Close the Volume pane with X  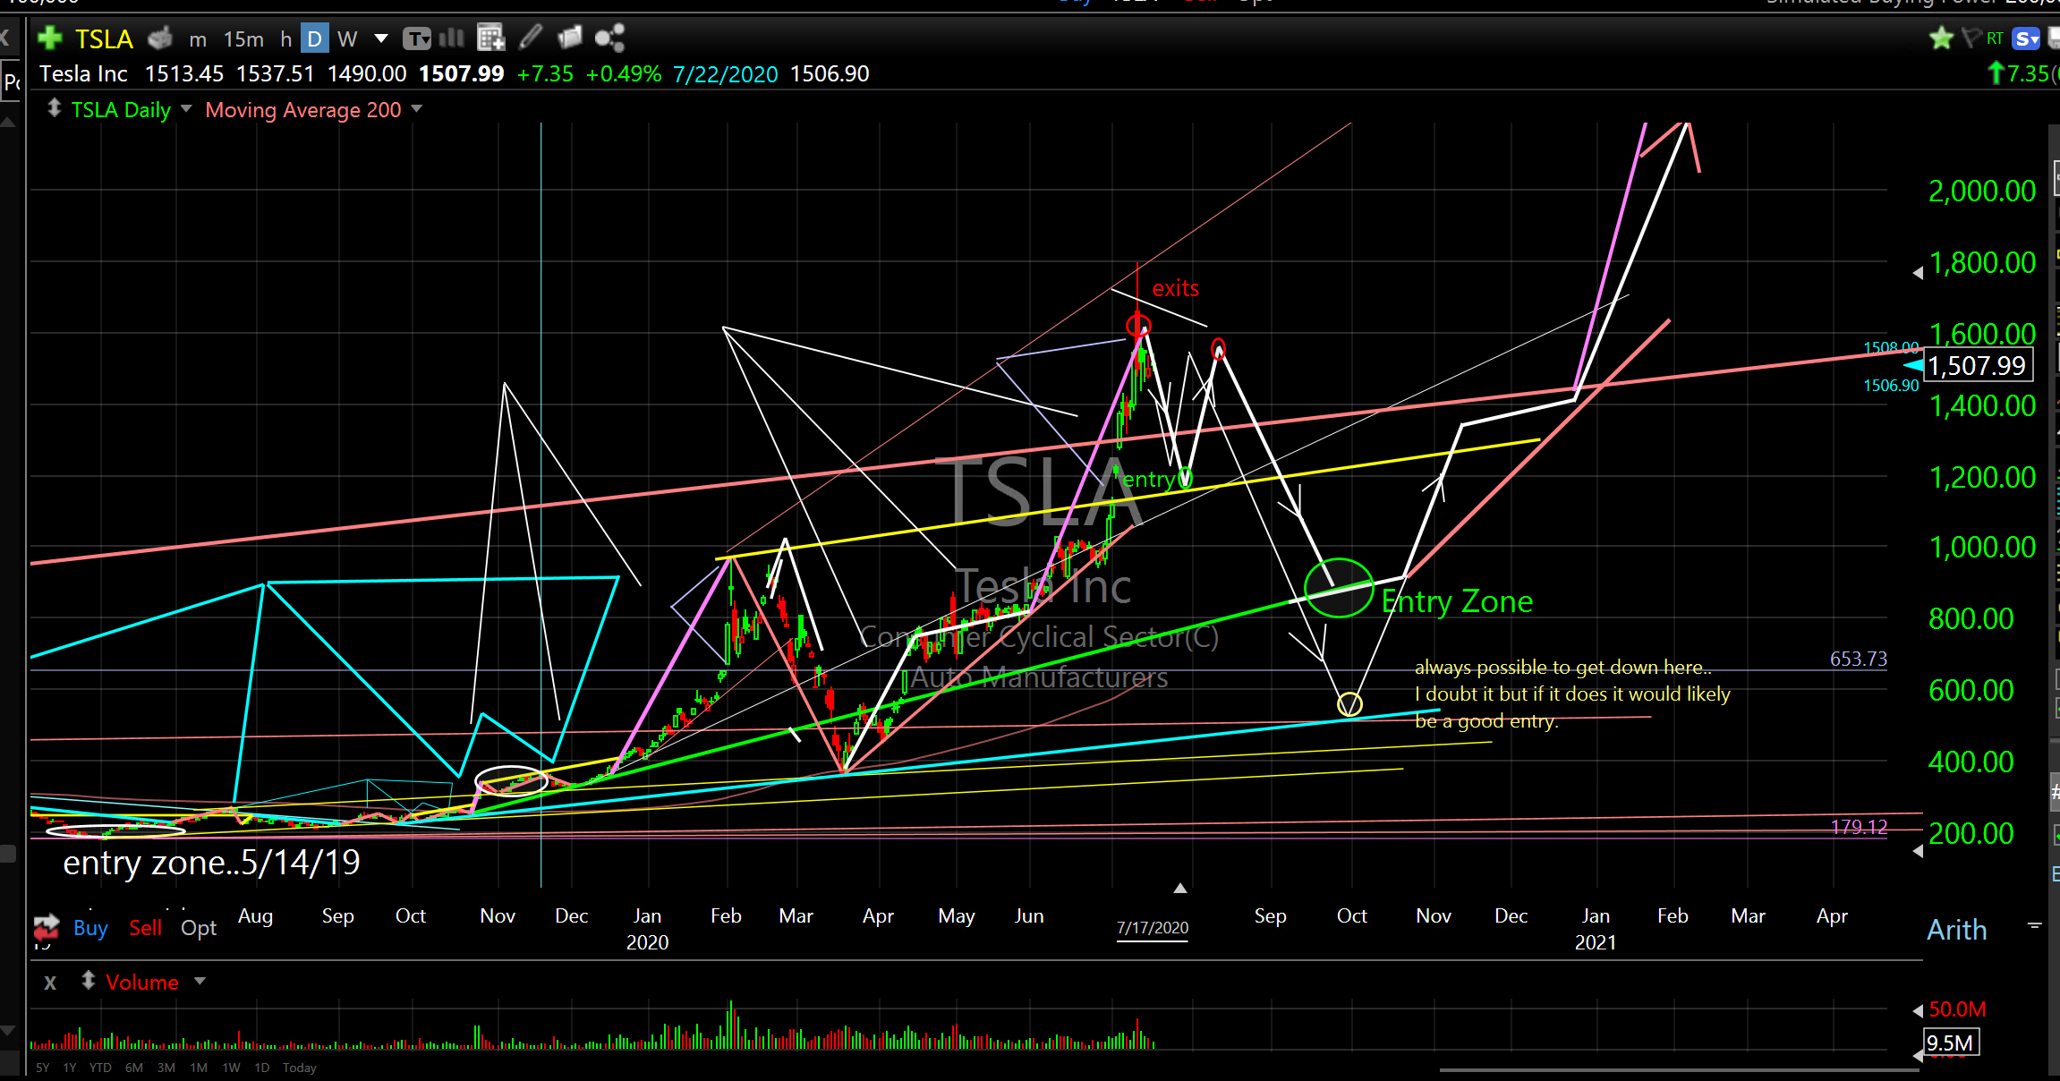50,983
